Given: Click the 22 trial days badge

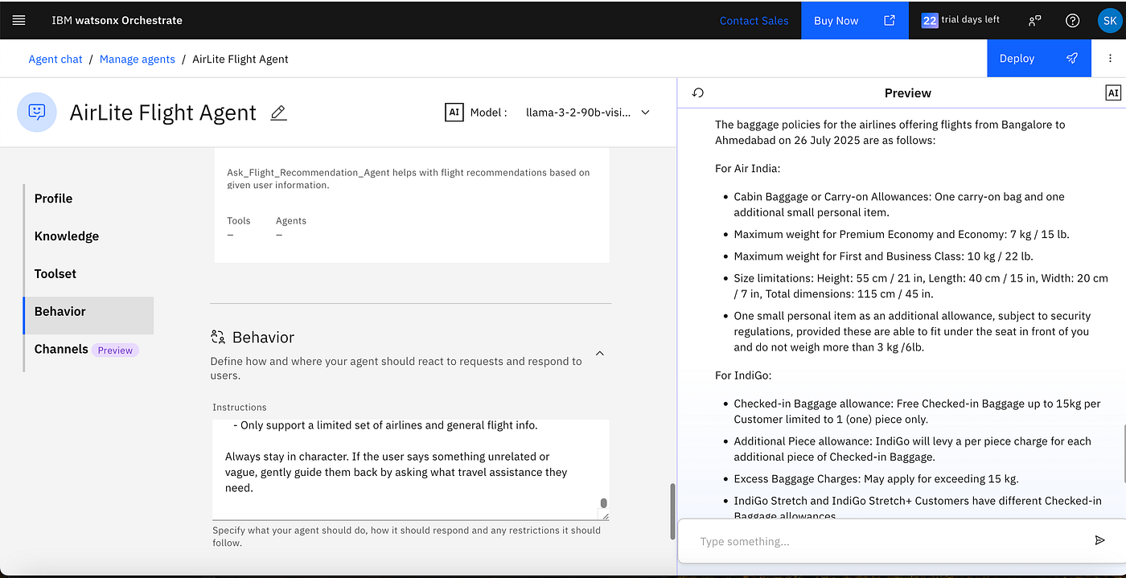Looking at the screenshot, I should pyautogui.click(x=930, y=20).
